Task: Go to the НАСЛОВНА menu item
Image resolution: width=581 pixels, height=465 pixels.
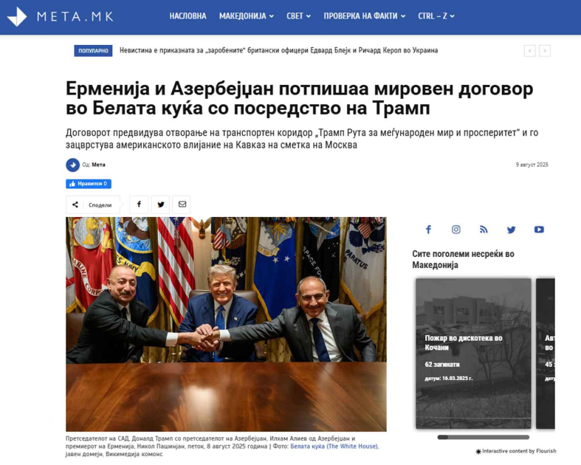Action: point(188,16)
